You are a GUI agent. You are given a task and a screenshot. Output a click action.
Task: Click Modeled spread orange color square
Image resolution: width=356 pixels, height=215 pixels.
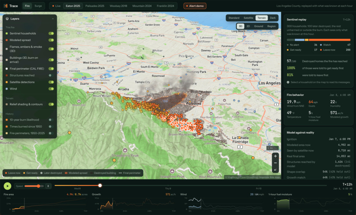click(x=7, y=40)
